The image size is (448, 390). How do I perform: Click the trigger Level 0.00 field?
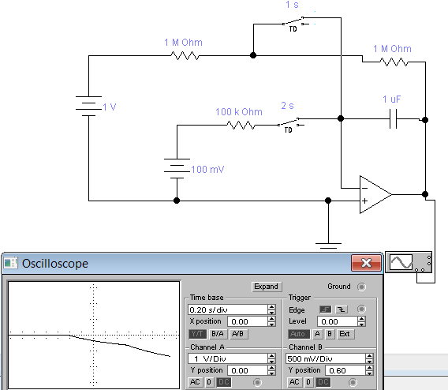tap(338, 321)
